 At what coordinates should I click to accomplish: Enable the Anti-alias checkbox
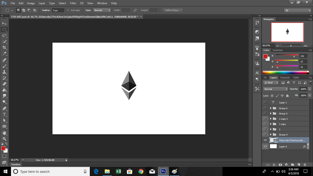pyautogui.click(x=68, y=10)
